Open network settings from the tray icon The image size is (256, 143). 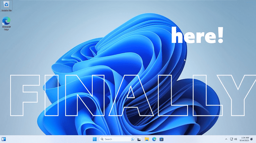pyautogui.click(x=231, y=139)
